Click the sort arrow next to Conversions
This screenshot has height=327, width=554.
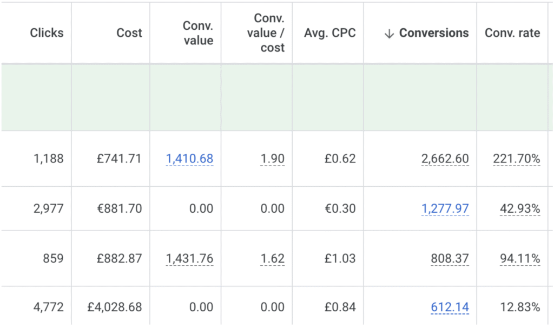point(389,34)
